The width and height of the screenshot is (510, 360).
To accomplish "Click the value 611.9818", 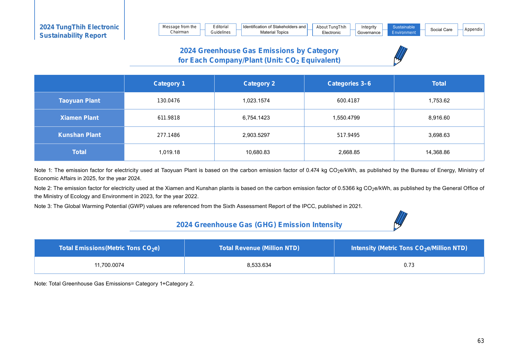I will pos(169,118).
